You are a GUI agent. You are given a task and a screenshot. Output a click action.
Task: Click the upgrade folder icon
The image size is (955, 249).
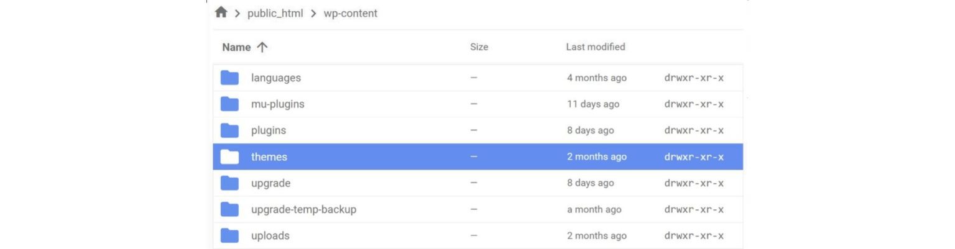[x=229, y=183]
